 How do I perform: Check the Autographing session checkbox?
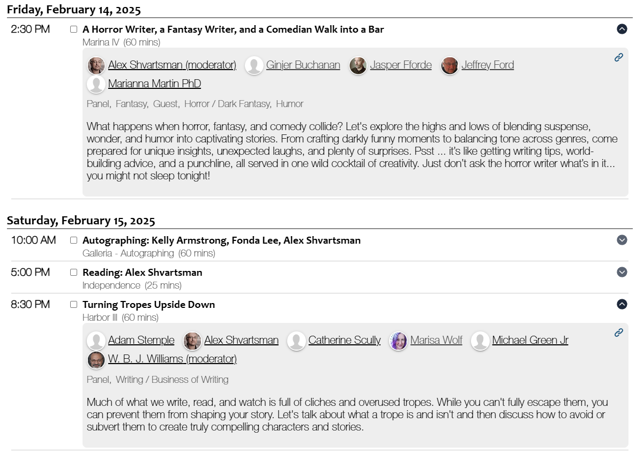click(74, 240)
